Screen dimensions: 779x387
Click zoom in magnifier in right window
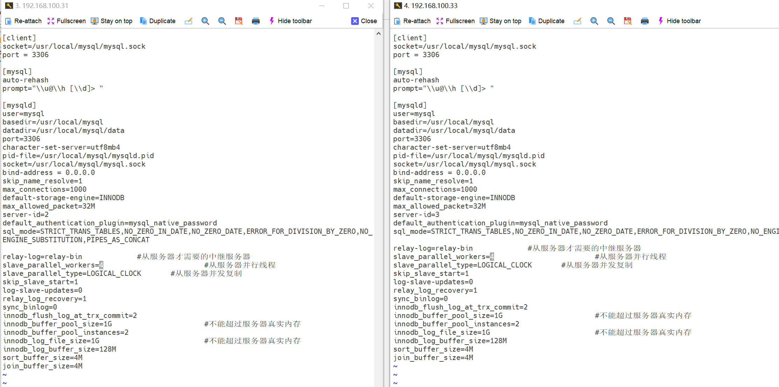pyautogui.click(x=594, y=21)
